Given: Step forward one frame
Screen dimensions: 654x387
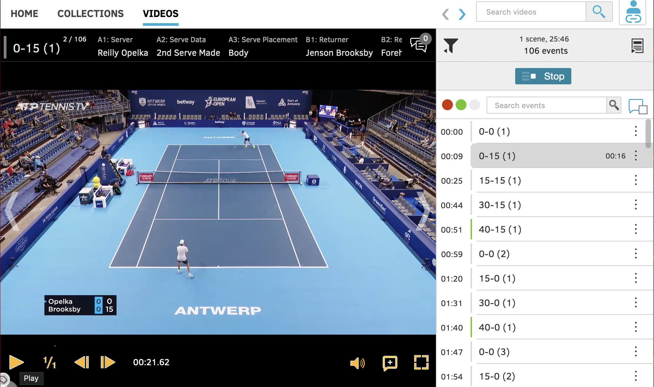Looking at the screenshot, I should tap(108, 363).
